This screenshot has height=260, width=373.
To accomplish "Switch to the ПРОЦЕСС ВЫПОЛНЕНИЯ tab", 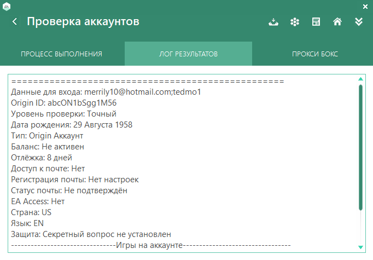I will (61, 54).
